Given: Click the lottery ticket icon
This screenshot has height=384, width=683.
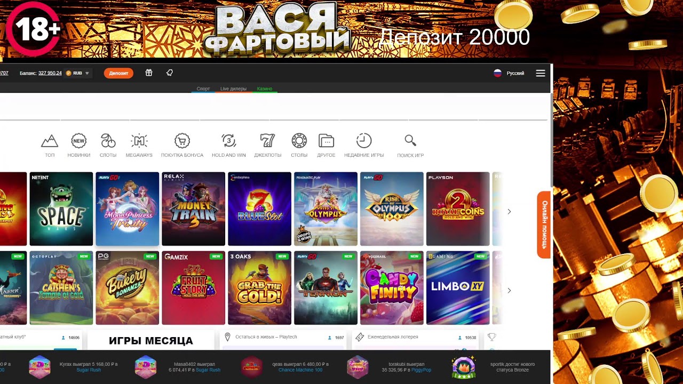Looking at the screenshot, I should click(x=360, y=337).
